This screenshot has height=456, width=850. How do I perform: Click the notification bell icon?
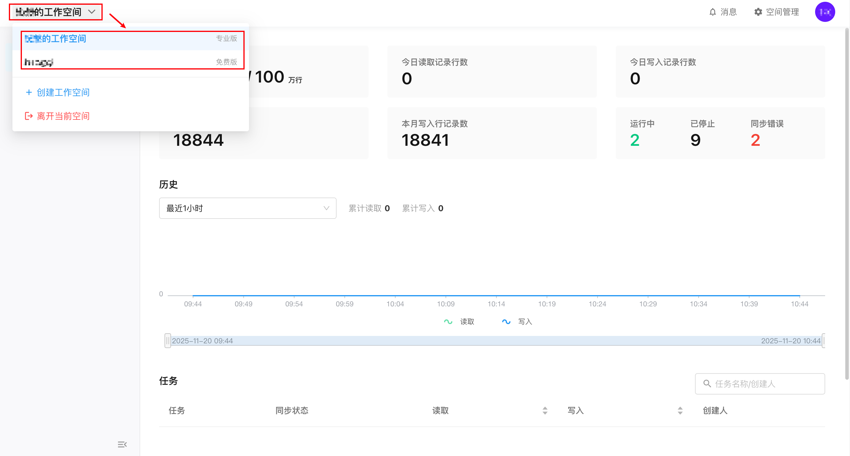712,12
